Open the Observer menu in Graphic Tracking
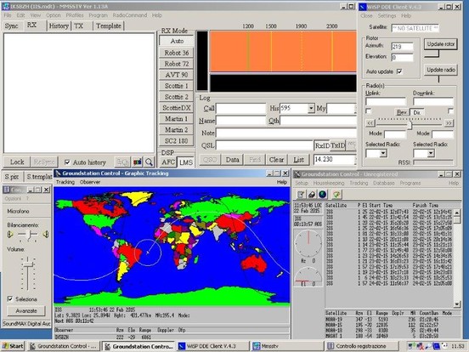The width and height of the screenshot is (469, 352). click(x=90, y=182)
